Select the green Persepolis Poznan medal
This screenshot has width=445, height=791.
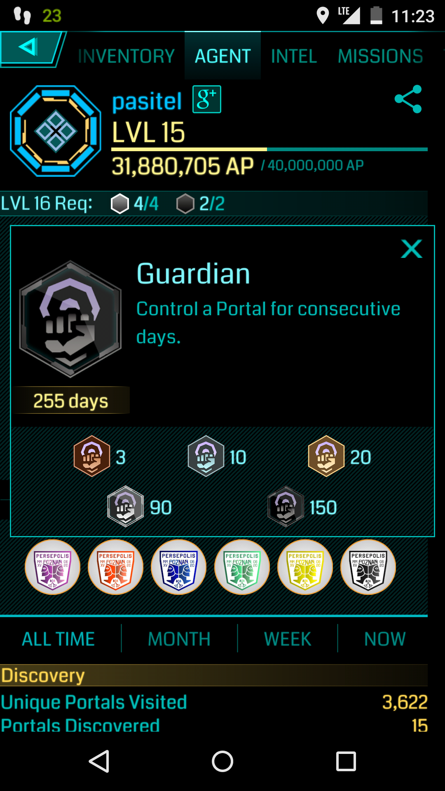pos(242,567)
